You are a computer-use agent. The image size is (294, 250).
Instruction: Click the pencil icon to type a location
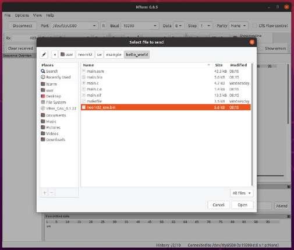(44, 55)
